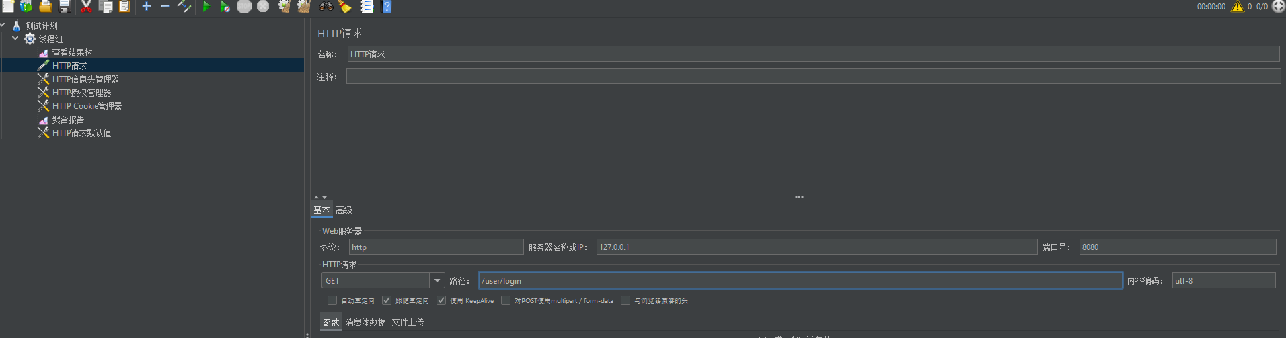Reset search with the yellow broom icon
This screenshot has width=1286, height=338.
pos(345,6)
